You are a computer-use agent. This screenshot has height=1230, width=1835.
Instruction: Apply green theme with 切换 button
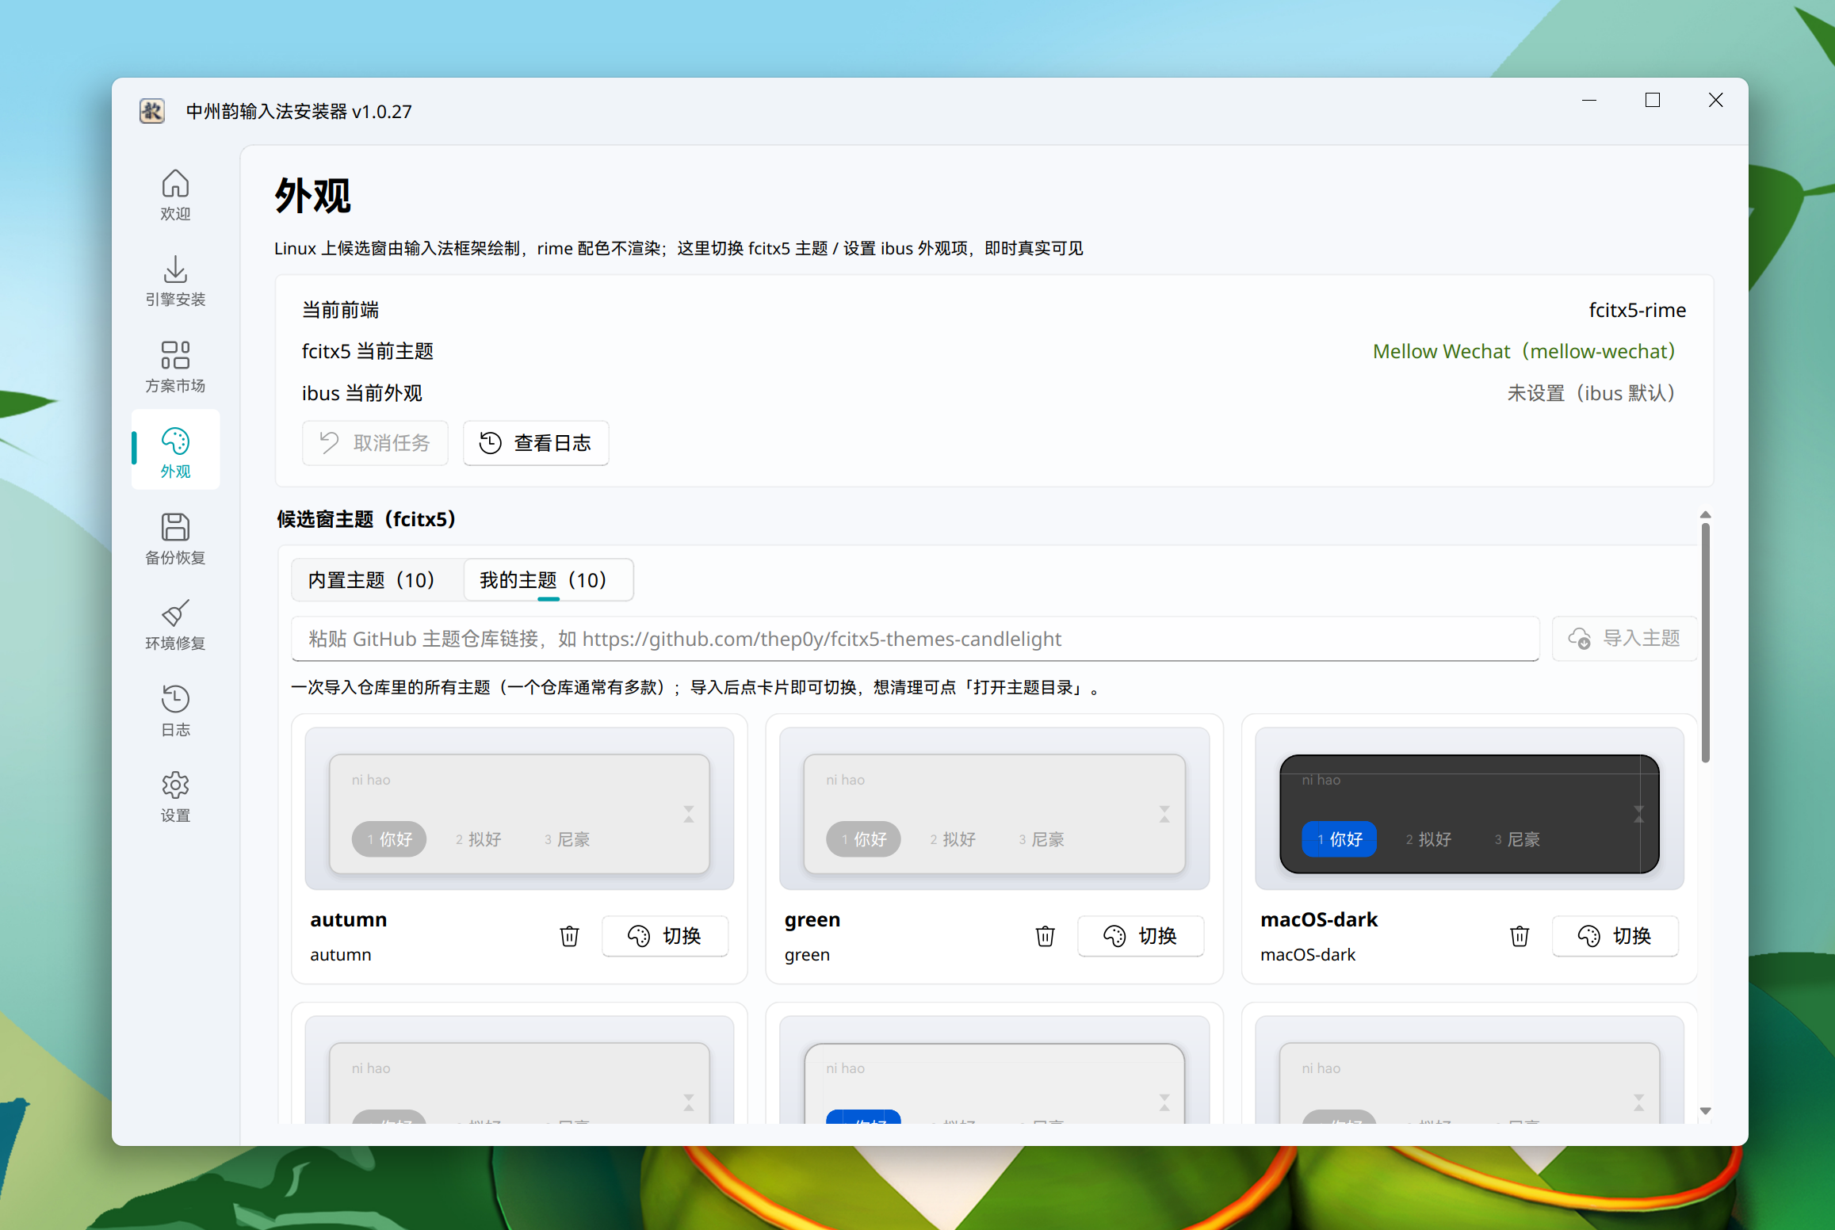click(1141, 936)
